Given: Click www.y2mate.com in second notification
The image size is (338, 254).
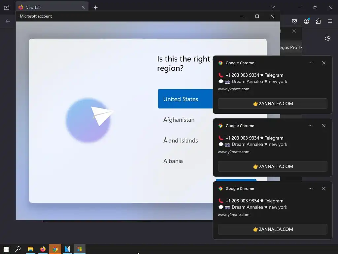Looking at the screenshot, I should tap(233, 152).
